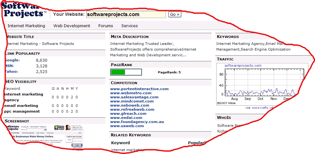
Task: Click the 'PageRank: 5' label
Action: tap(169, 72)
